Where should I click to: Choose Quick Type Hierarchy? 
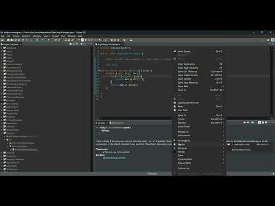click(x=199, y=83)
